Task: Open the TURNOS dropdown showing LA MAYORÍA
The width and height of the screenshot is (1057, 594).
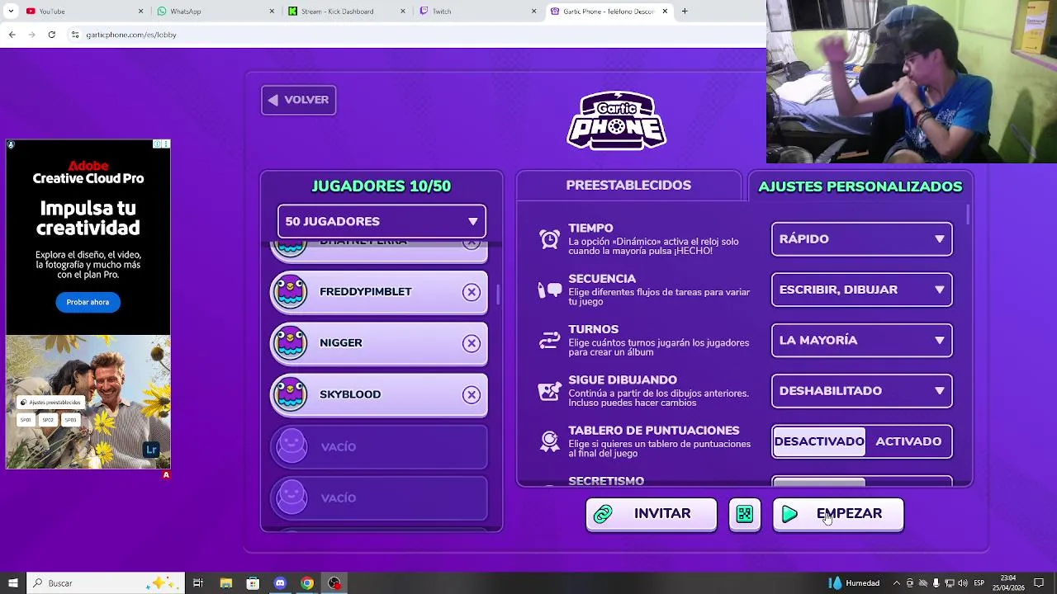Action: pyautogui.click(x=862, y=341)
